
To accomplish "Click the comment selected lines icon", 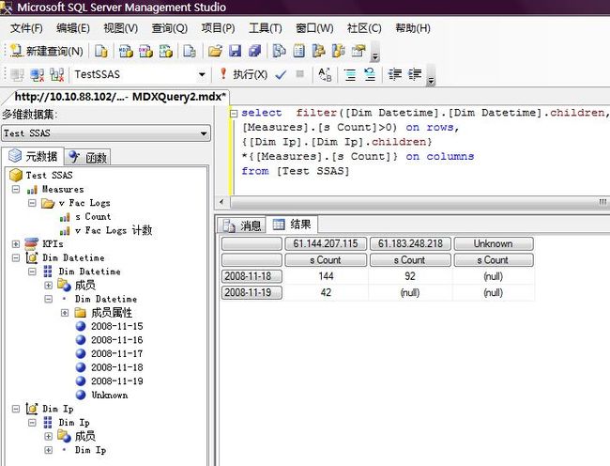I will (350, 74).
